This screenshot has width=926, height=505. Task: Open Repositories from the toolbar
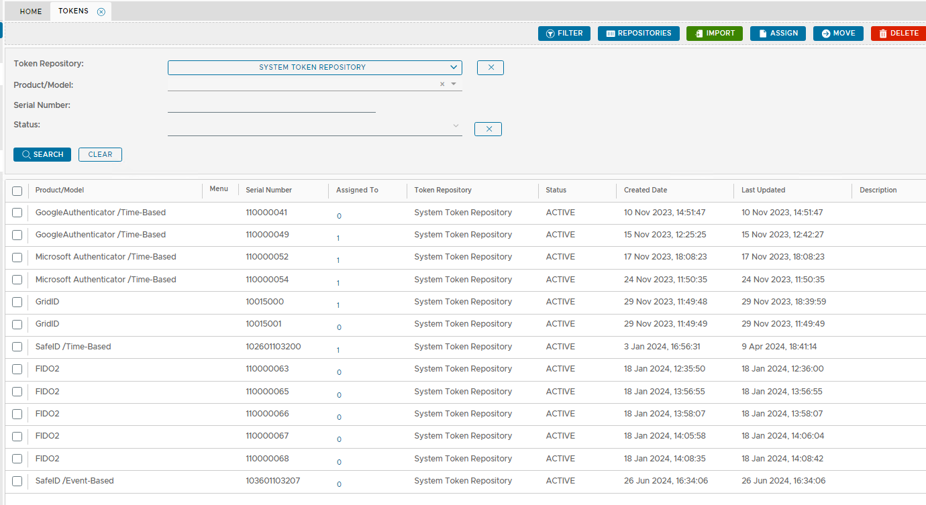(638, 34)
